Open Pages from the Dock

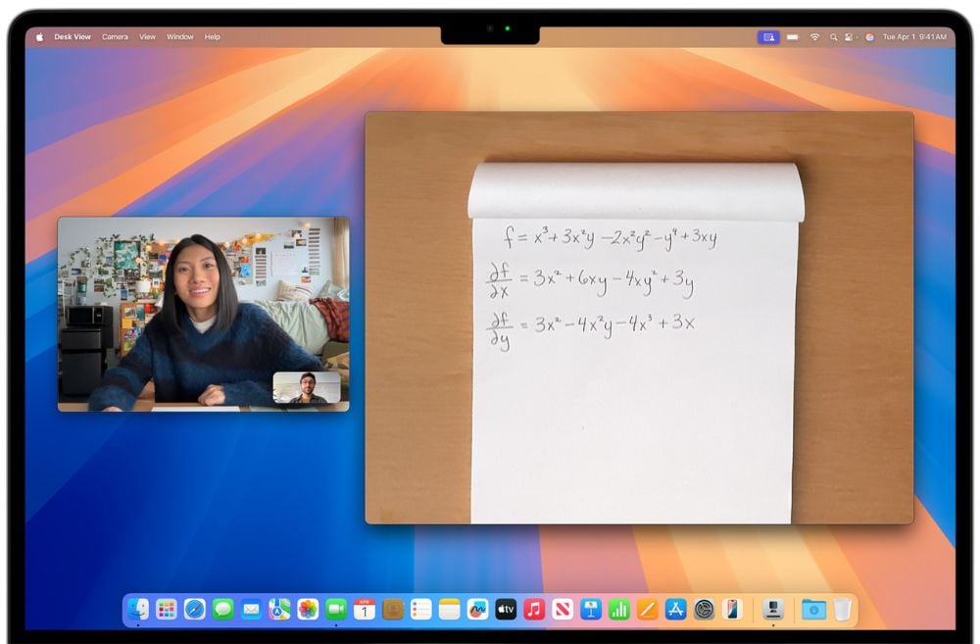coord(648,609)
